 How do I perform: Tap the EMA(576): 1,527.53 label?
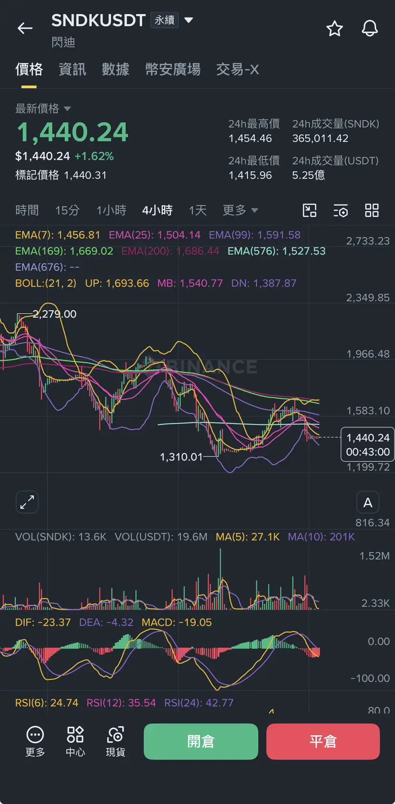[x=277, y=251]
